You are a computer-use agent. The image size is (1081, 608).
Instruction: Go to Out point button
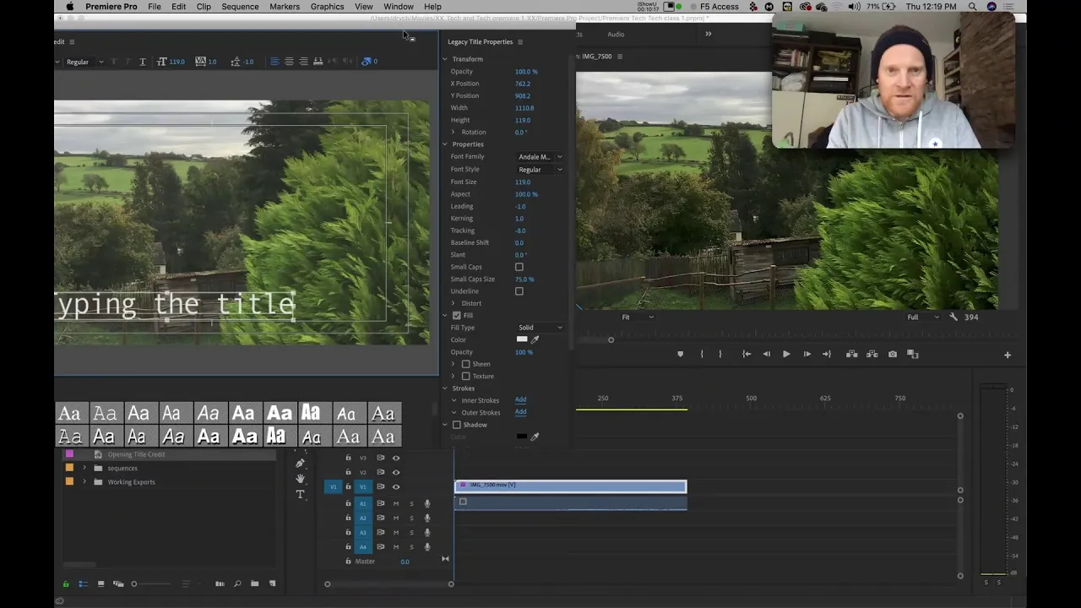coord(827,355)
